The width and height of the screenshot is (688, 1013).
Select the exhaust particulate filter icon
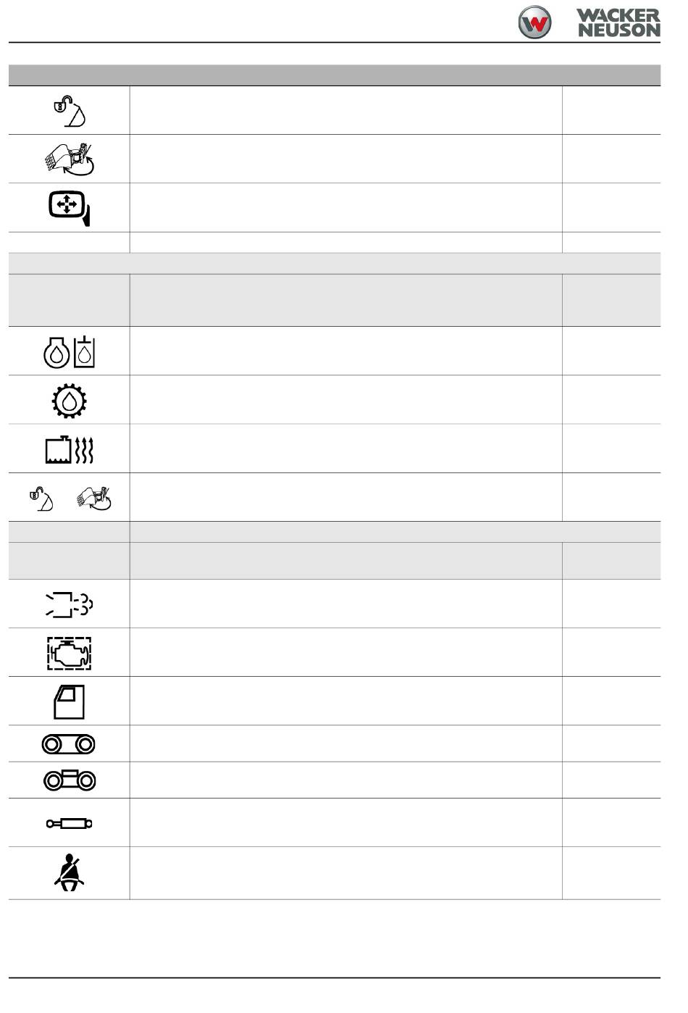[x=70, y=604]
